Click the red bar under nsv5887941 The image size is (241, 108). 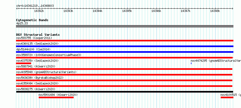click(124, 69)
